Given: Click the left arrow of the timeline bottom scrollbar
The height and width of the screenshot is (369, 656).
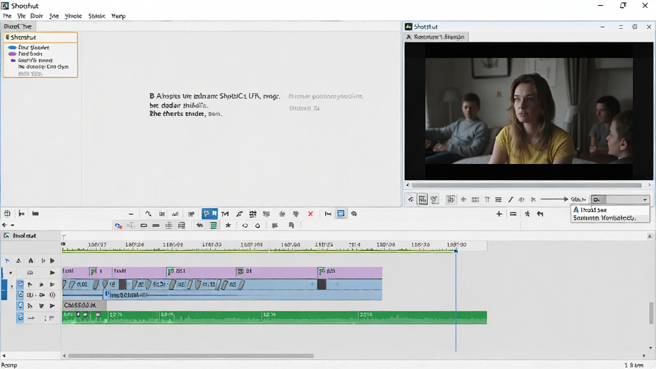Looking at the screenshot, I should point(64,356).
